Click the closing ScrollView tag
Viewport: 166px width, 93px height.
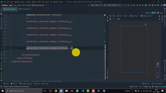click(25, 58)
